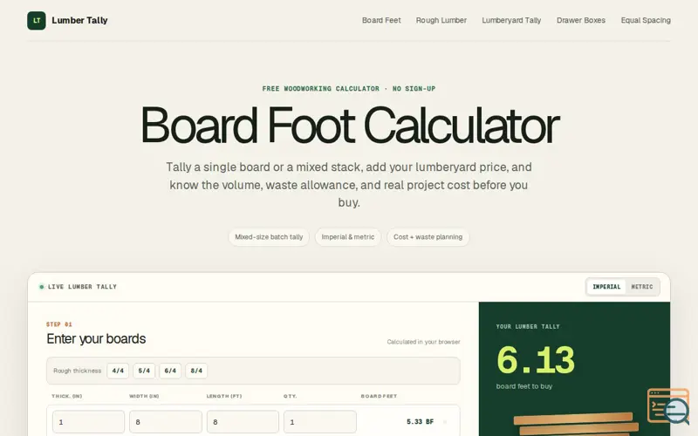Click the Live Lumber Tally status dot

pos(41,287)
